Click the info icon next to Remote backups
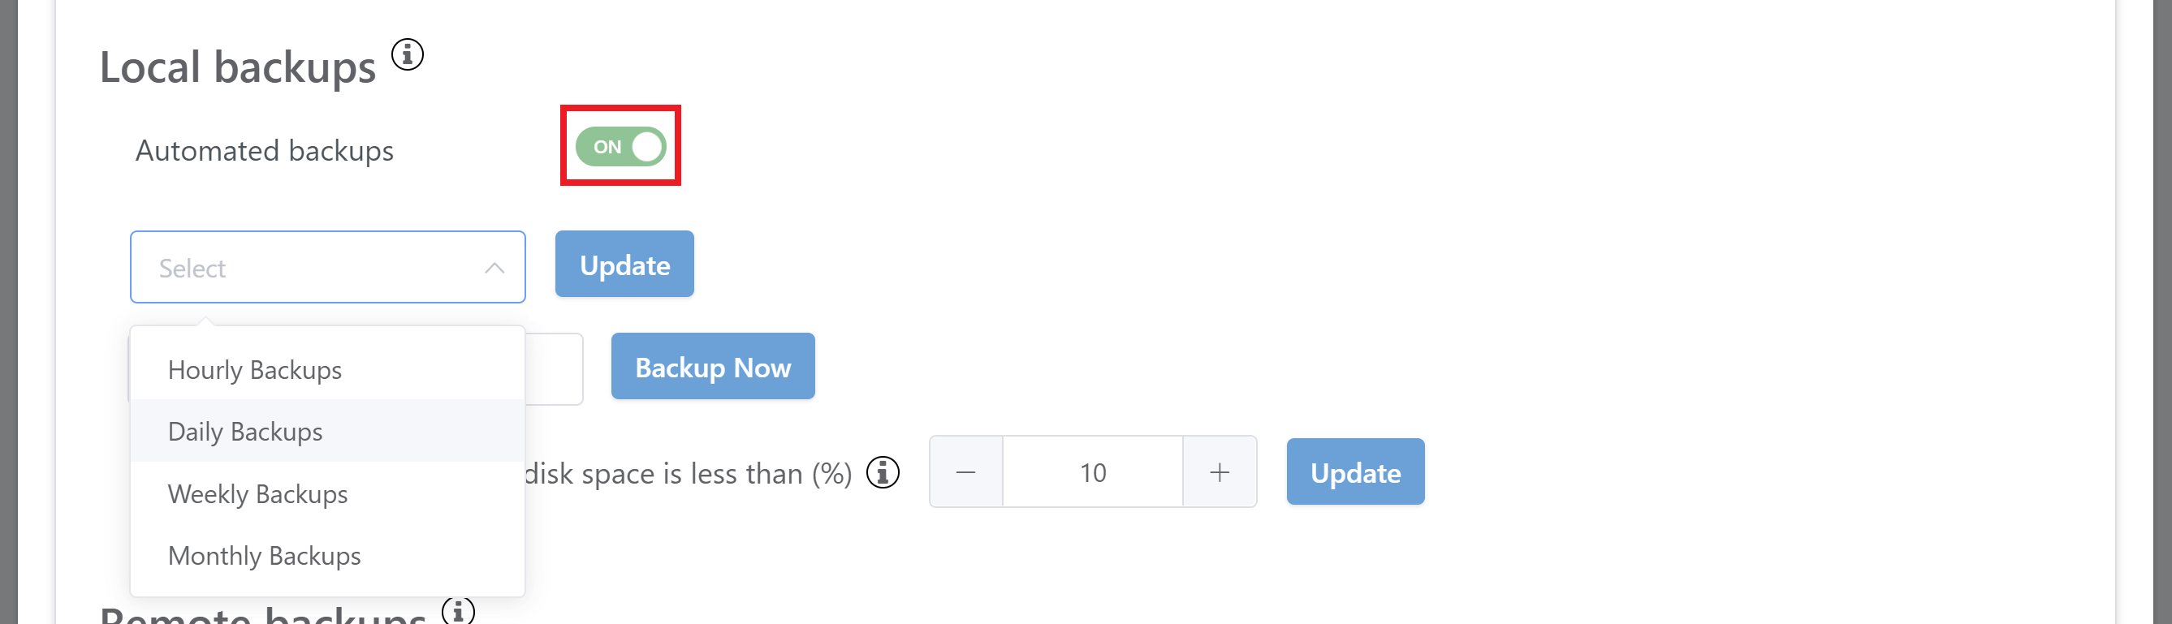The height and width of the screenshot is (624, 2172). (458, 610)
